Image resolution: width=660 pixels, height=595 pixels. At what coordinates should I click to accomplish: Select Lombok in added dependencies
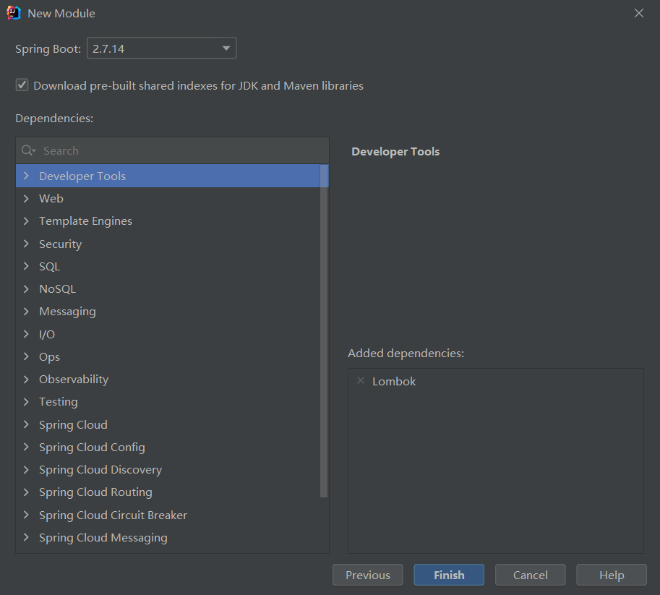coord(394,381)
